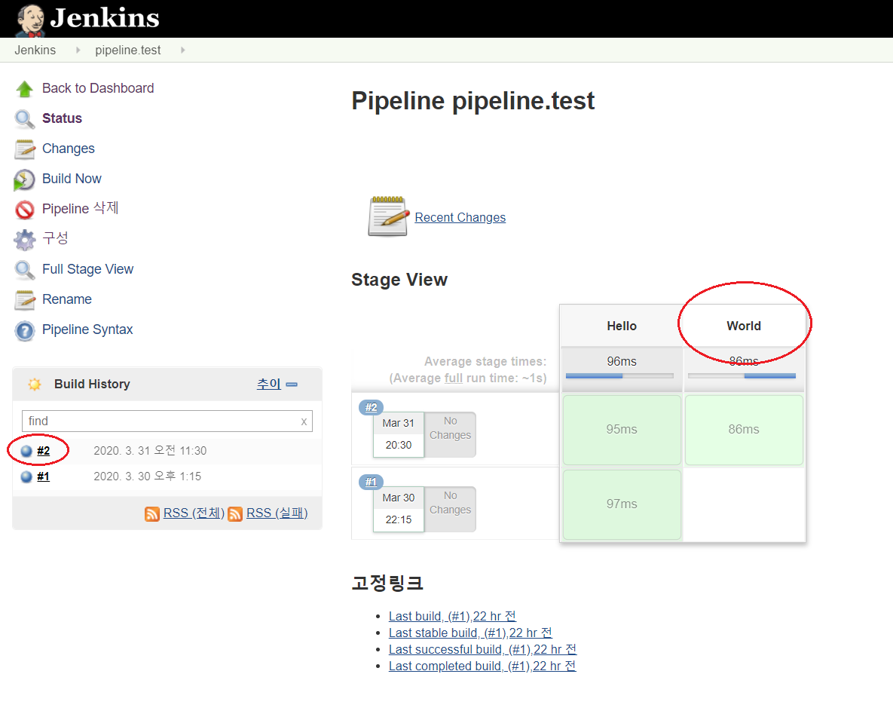
Task: Open the Last stable build permalink
Action: click(x=470, y=633)
